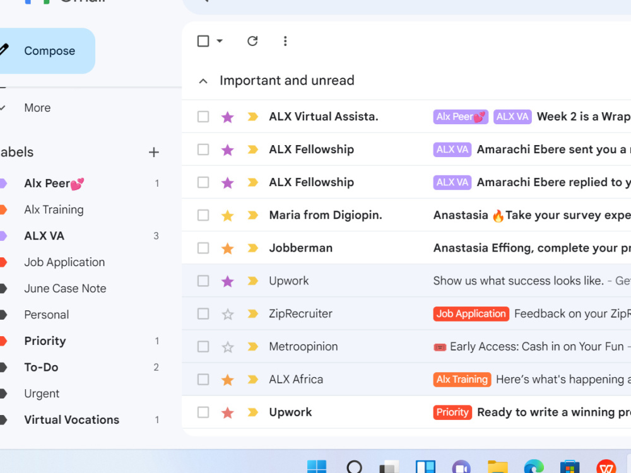Image resolution: width=631 pixels, height=473 pixels.
Task: Open Microsoft Store from the taskbar
Action: click(x=570, y=467)
